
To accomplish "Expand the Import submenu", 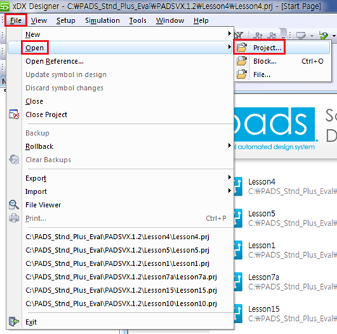I will coord(229,191).
